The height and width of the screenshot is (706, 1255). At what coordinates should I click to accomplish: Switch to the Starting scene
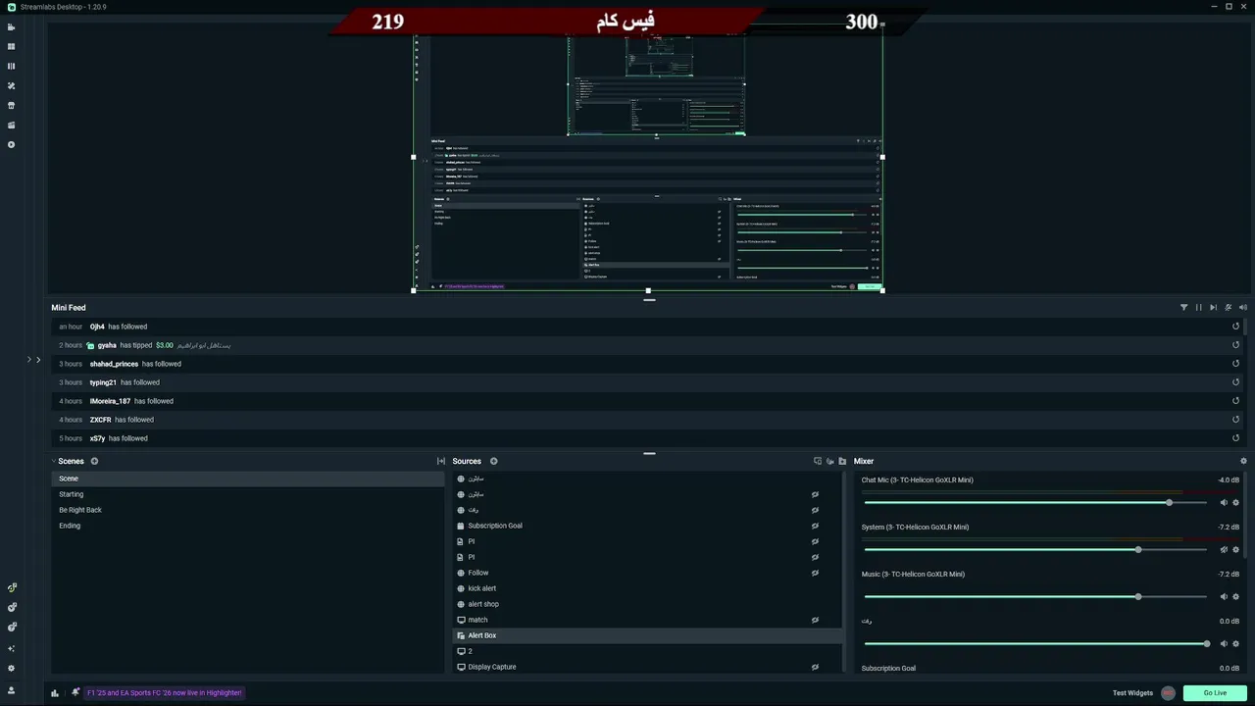(247, 494)
